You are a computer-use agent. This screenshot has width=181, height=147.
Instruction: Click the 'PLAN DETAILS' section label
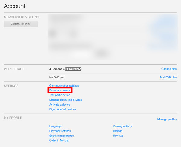[14, 69]
